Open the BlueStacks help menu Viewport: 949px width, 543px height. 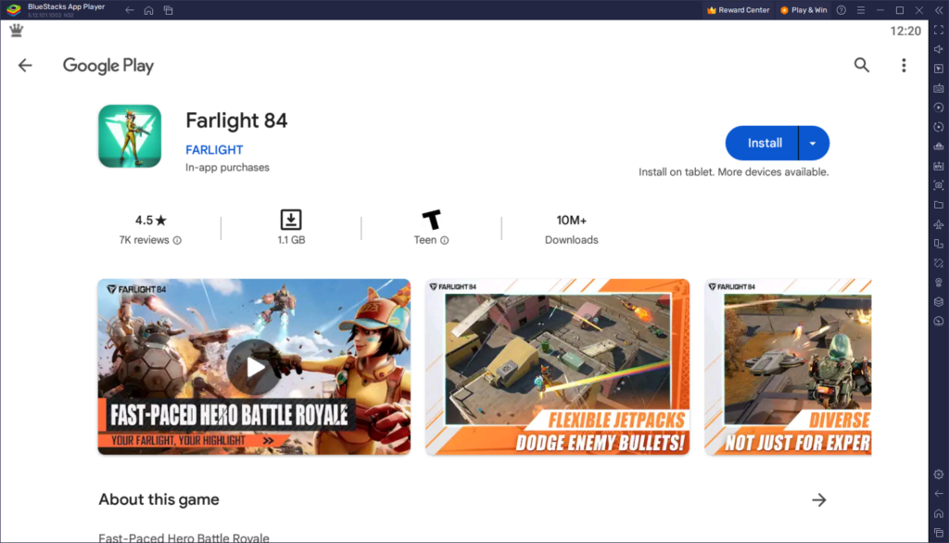coord(841,10)
